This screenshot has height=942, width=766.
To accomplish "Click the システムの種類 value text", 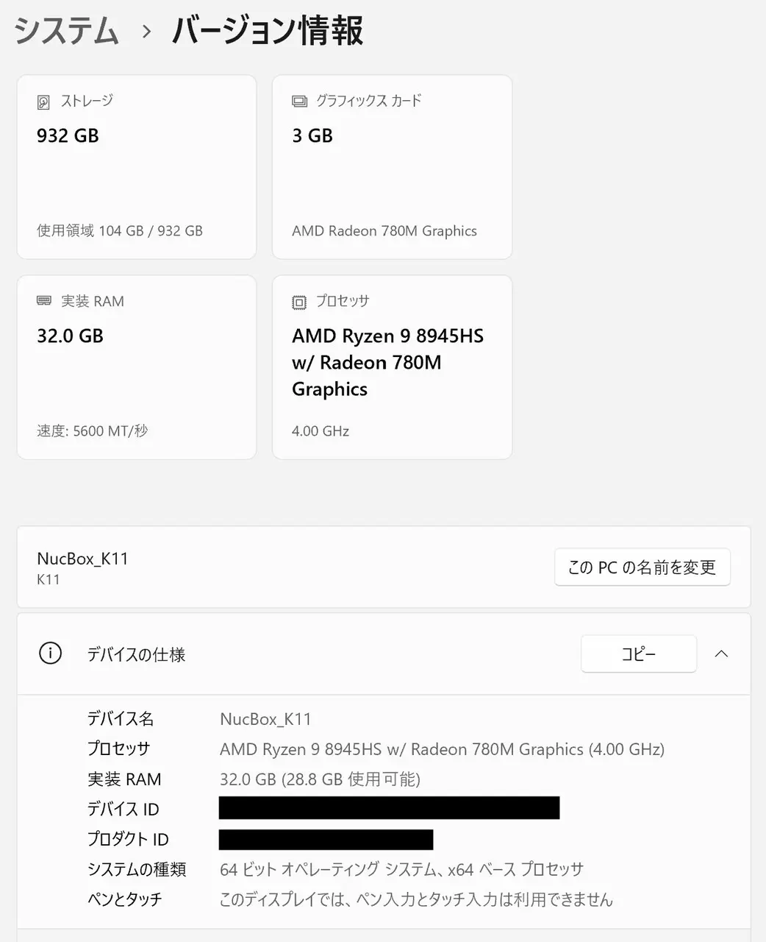I will pyautogui.click(x=401, y=869).
